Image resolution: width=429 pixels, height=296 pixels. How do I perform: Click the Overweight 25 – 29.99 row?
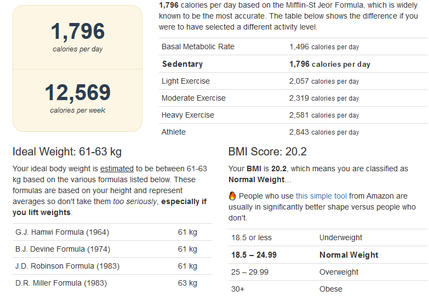tap(328, 272)
